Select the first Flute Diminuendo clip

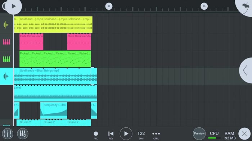coord(31,42)
